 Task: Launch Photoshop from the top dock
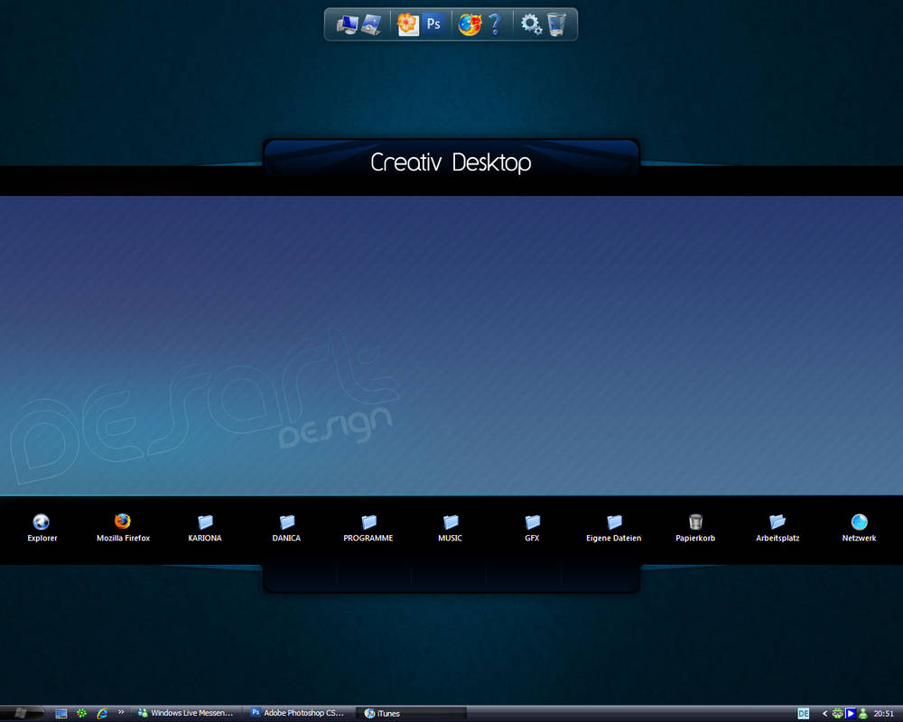point(433,23)
